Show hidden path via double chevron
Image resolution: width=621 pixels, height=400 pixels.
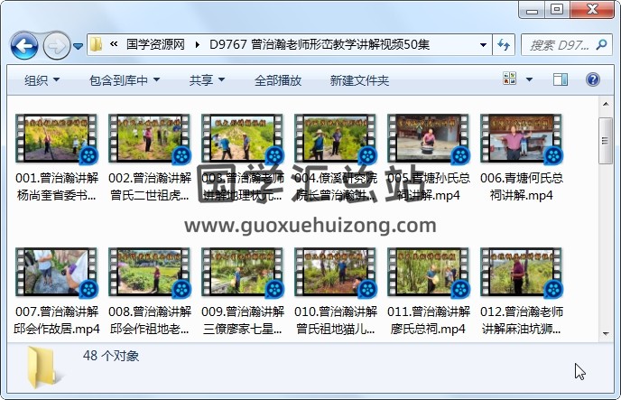[114, 44]
